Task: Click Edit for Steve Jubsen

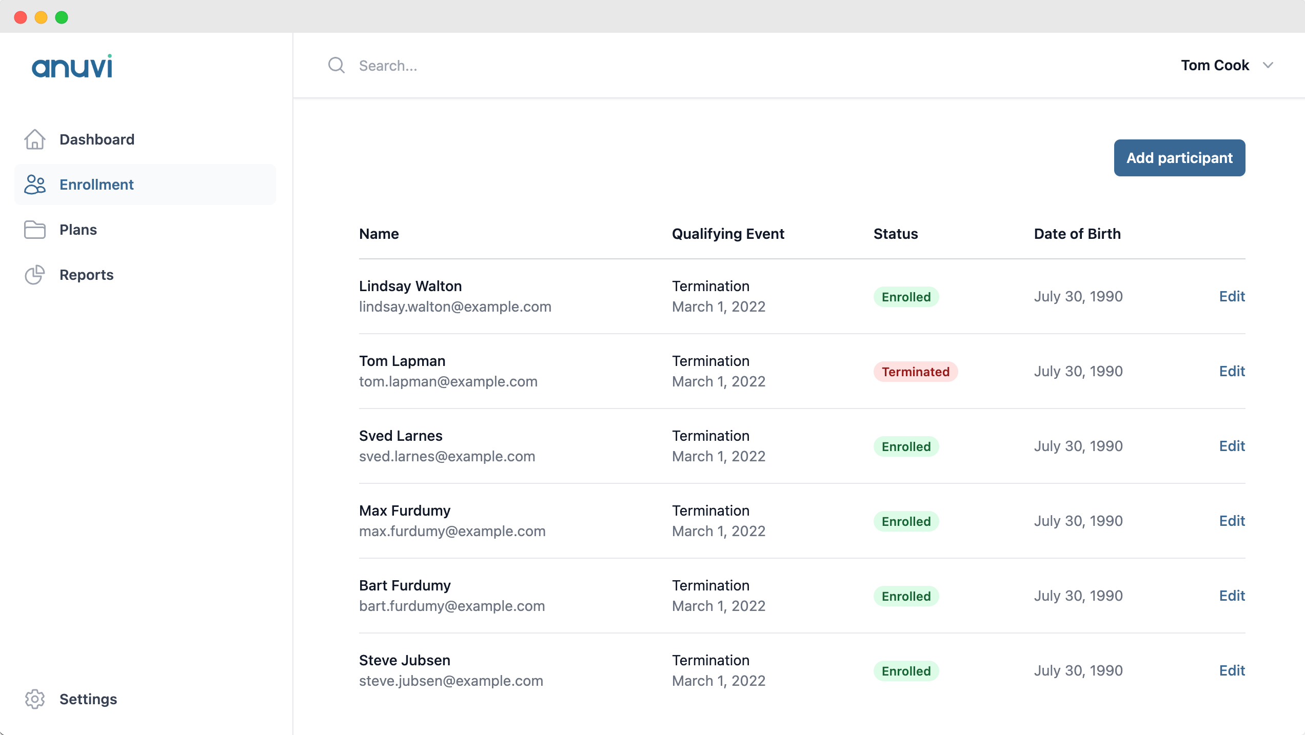Action: point(1232,670)
